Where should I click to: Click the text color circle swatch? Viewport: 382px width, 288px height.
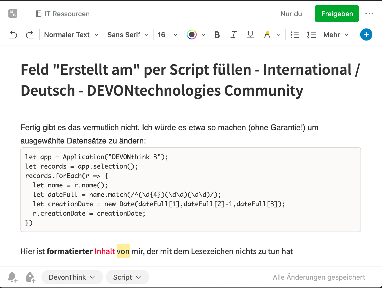[192, 34]
